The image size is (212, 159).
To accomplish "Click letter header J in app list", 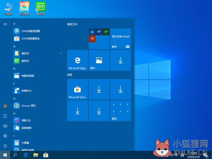I will coord(14,136).
